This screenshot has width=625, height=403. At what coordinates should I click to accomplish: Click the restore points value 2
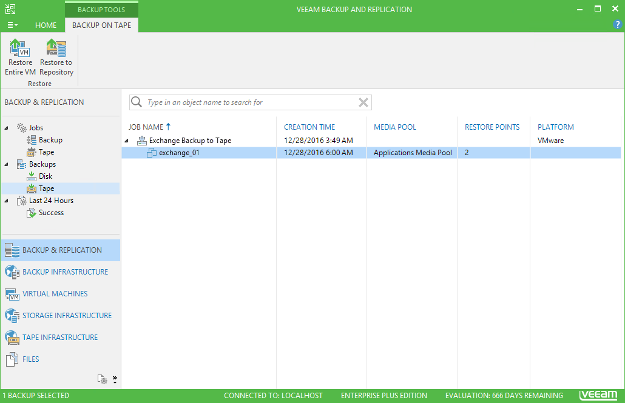pos(467,153)
